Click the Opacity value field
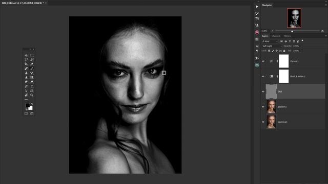This screenshot has width=328, height=184. coord(296,46)
